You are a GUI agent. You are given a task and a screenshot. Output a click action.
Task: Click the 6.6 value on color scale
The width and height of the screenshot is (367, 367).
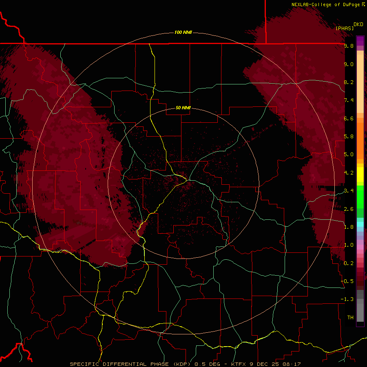[x=349, y=118]
